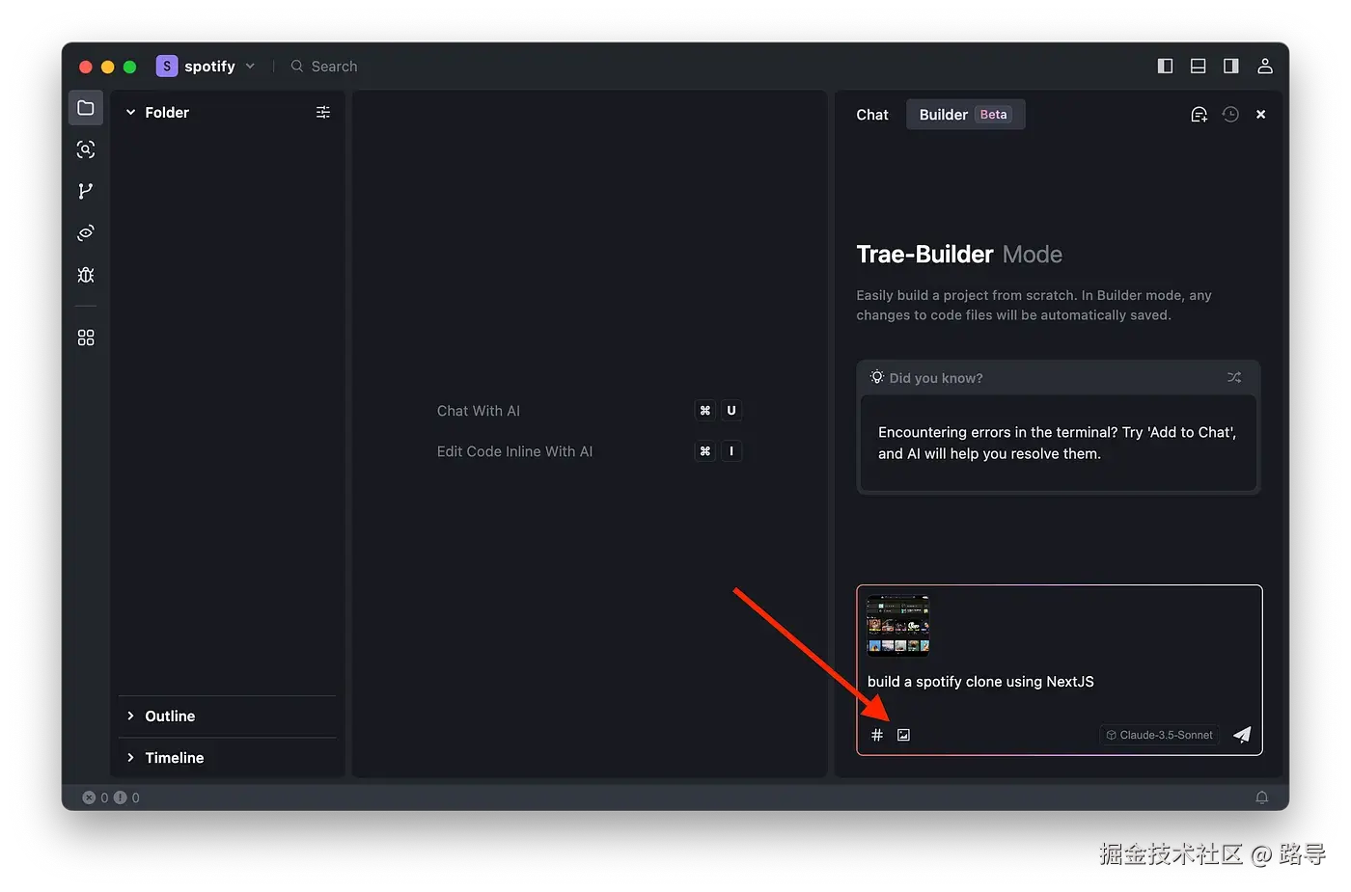
Task: Open errors and warnings count in status bar
Action: 111,797
